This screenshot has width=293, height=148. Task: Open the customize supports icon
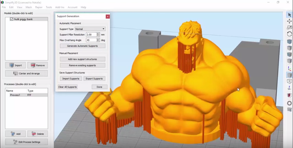tap(289, 109)
